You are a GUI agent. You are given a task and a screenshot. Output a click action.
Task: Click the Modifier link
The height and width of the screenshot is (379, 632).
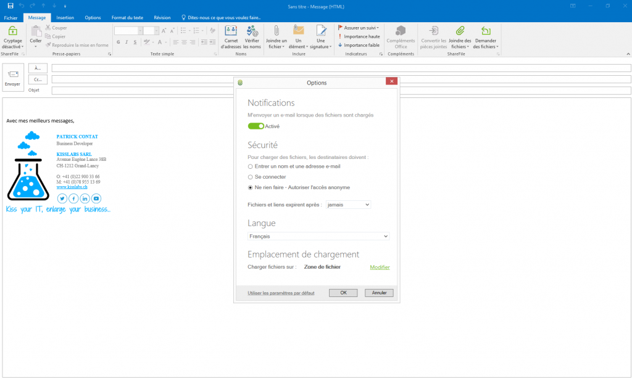click(x=380, y=267)
